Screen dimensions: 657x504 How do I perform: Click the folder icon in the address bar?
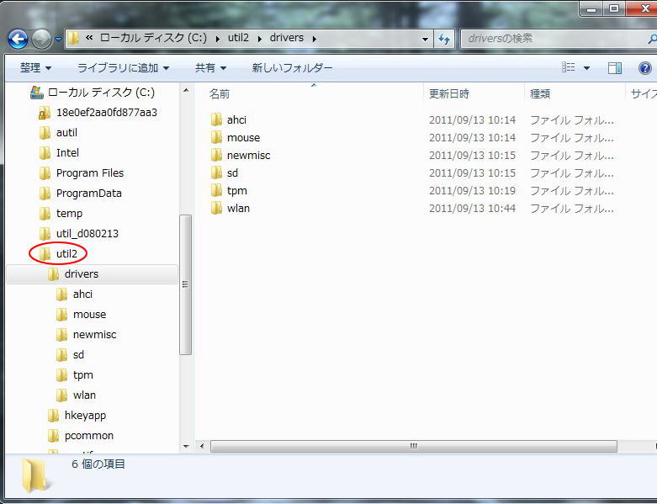[73, 38]
